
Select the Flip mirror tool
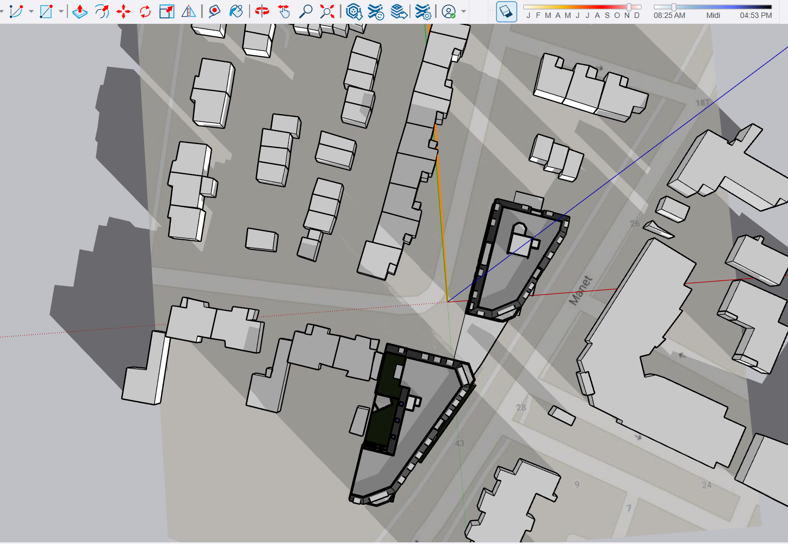click(189, 11)
